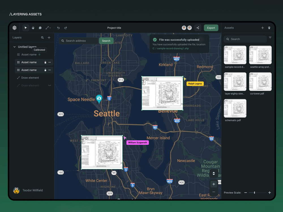The image size is (283, 212).
Task: Click the map compass orientation button
Action: point(214,174)
